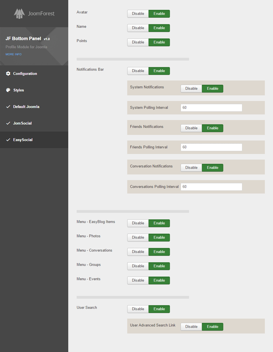Click the System Polling Interval field
The width and height of the screenshot is (273, 352).
(x=211, y=108)
